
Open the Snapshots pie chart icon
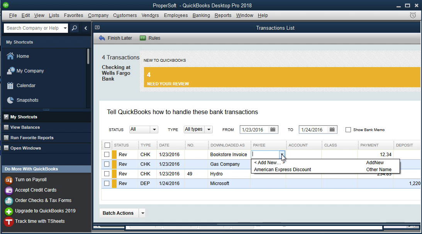(10, 100)
